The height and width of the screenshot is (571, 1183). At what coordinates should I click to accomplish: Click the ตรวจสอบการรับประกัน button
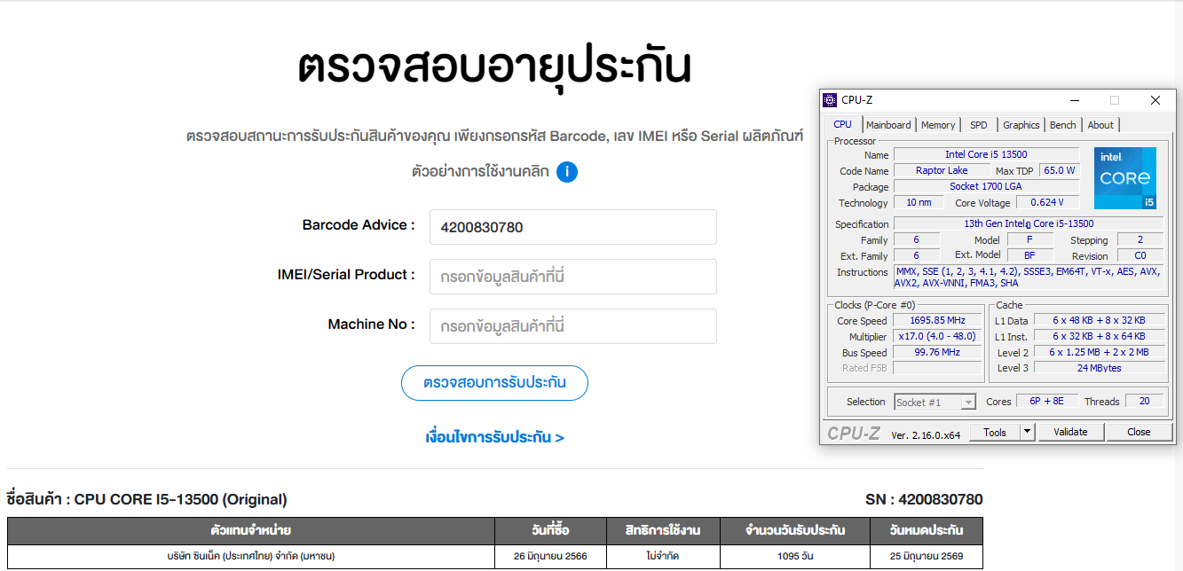pyautogui.click(x=494, y=383)
